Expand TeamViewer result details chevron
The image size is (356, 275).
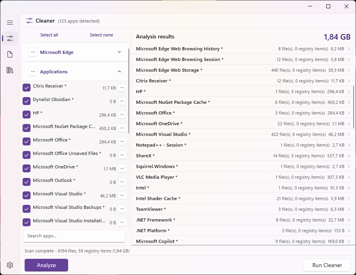(349, 209)
